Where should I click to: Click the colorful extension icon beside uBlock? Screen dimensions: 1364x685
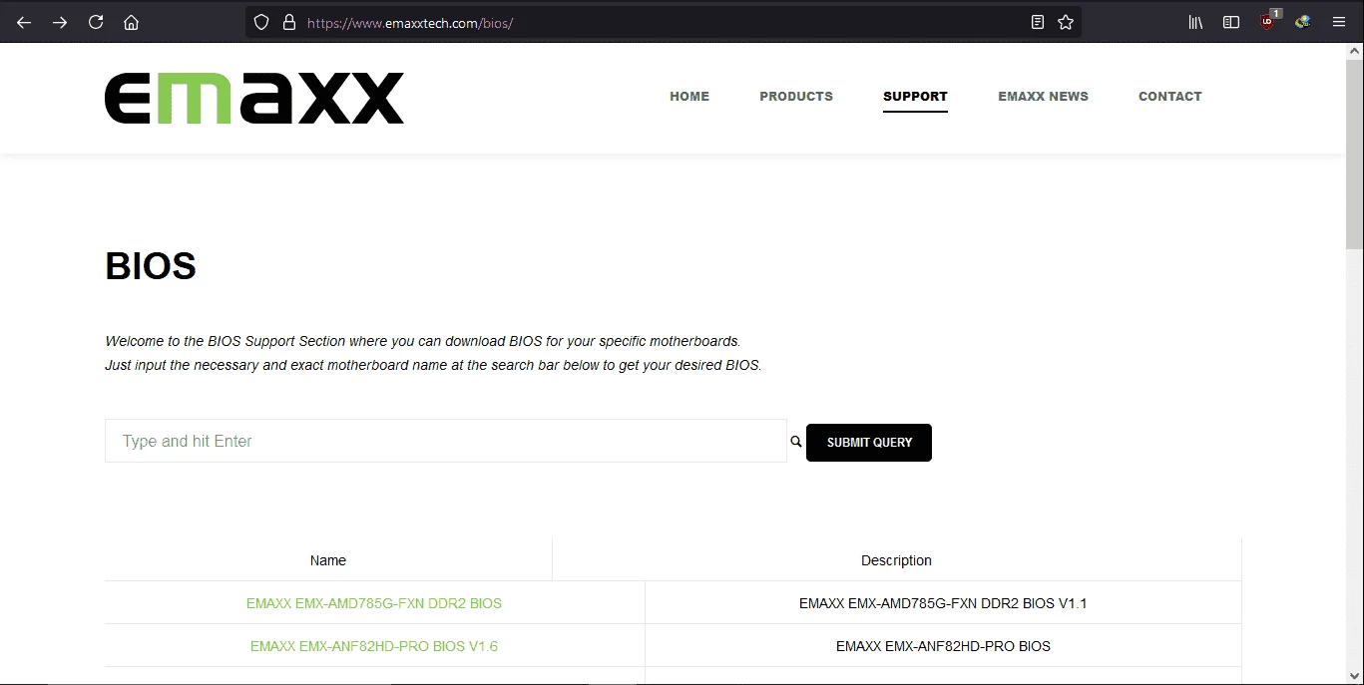(x=1303, y=22)
